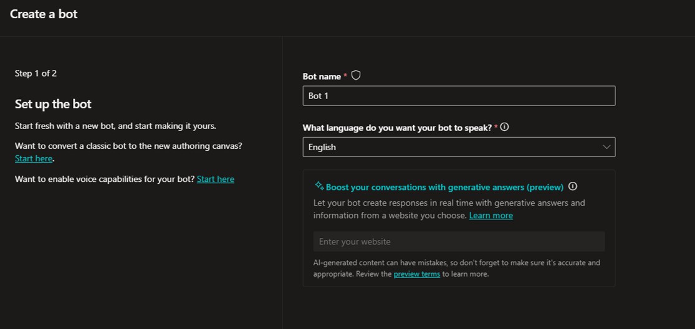Image resolution: width=695 pixels, height=329 pixels.
Task: Click info icon beside generative answers heading
Action: 573,186
